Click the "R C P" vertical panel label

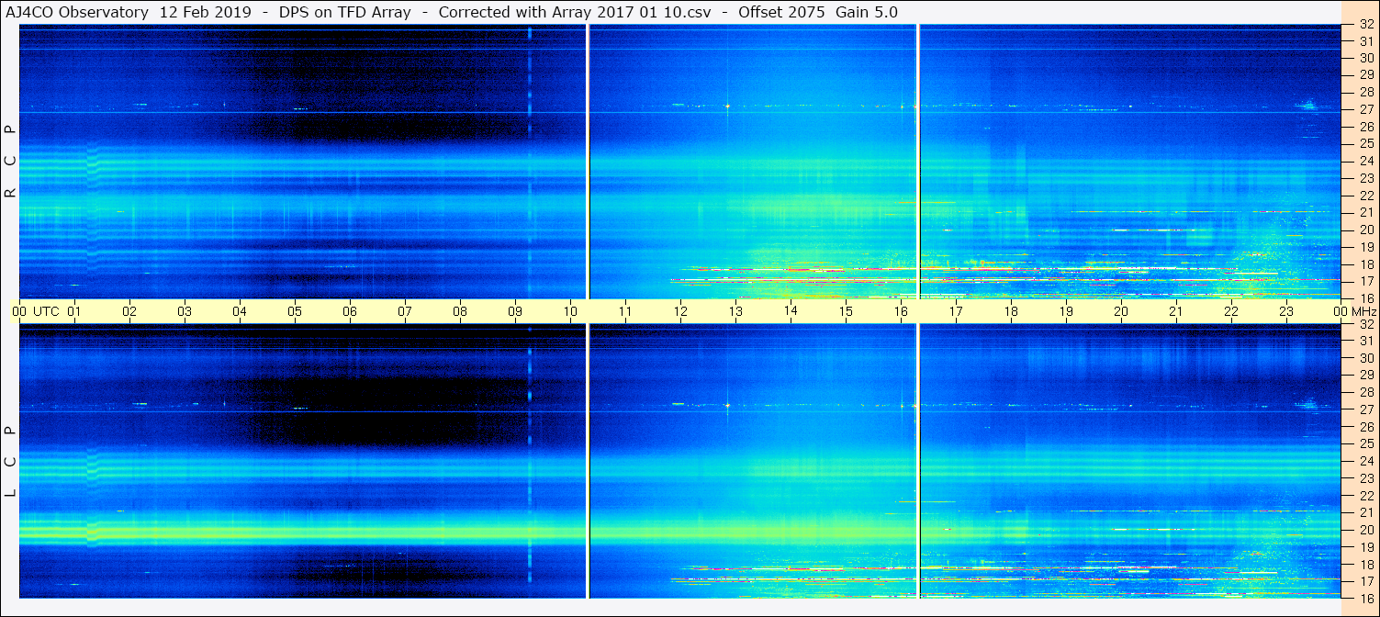coord(11,162)
